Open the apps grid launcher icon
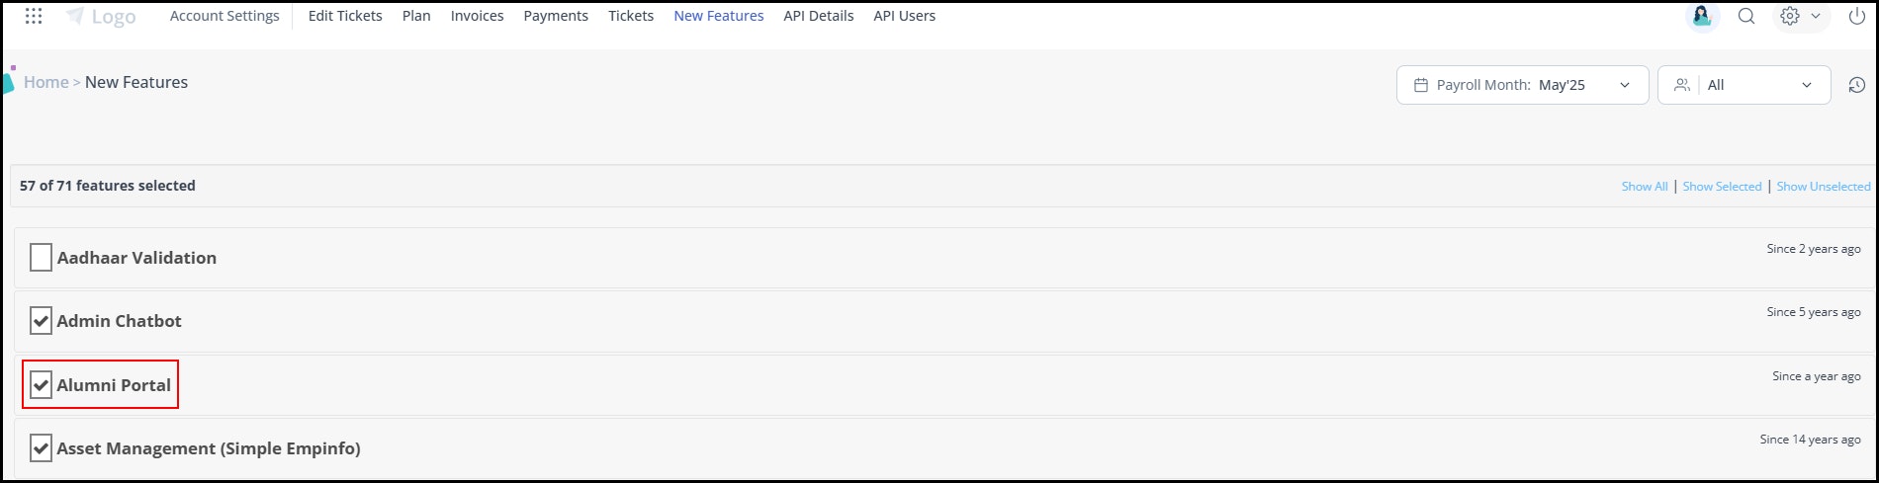The image size is (1879, 483). coord(34,16)
